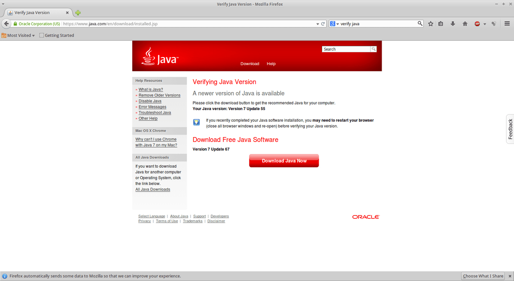The height and width of the screenshot is (281, 514).
Task: Open Terms of Use footer link
Action: click(167, 221)
